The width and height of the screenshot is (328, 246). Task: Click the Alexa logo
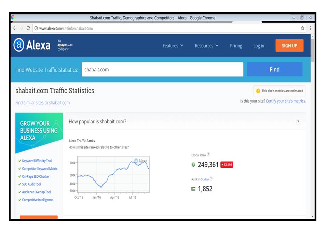(x=32, y=45)
